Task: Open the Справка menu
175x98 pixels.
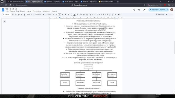Action: (x=54, y=11)
